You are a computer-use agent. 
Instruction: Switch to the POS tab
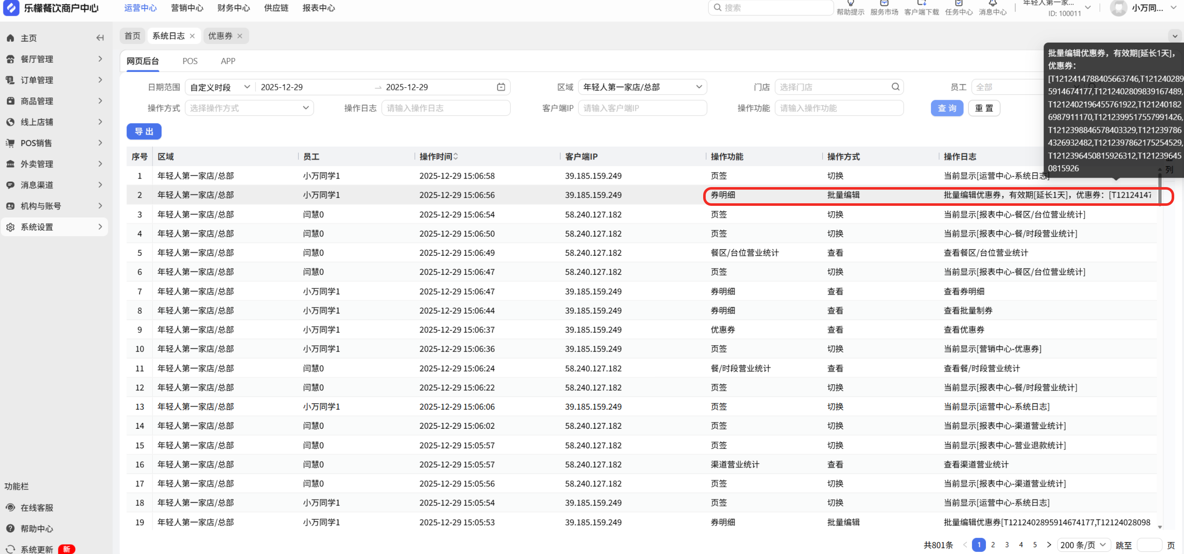[x=190, y=61]
